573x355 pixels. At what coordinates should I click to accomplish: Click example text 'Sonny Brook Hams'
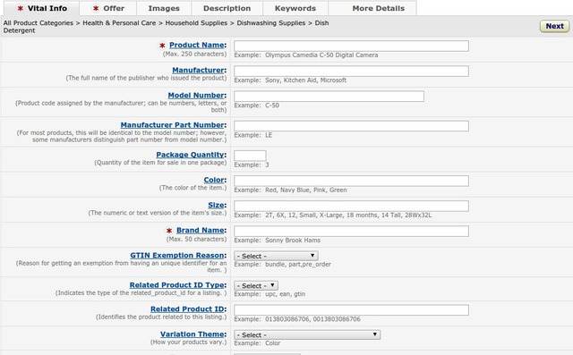click(x=293, y=241)
